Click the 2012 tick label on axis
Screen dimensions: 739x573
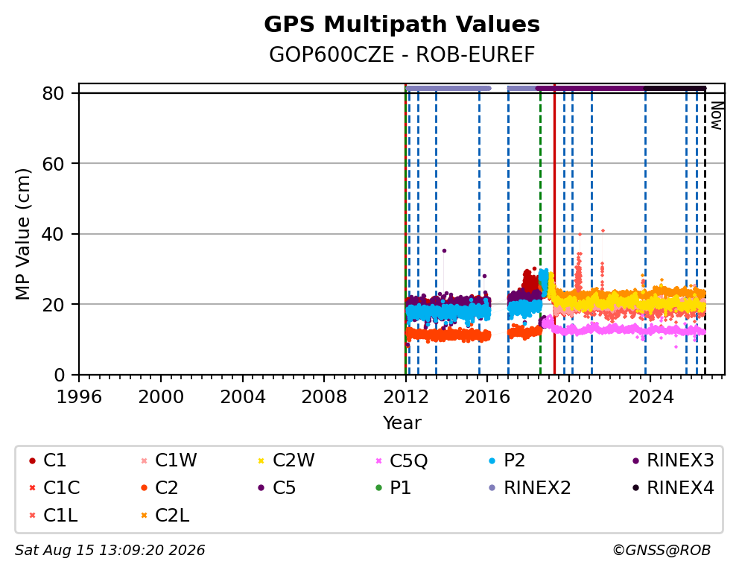point(406,397)
